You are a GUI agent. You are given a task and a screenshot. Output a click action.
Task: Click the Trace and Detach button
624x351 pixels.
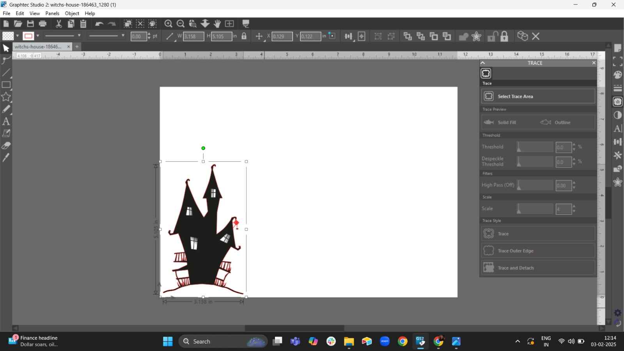[538, 268]
